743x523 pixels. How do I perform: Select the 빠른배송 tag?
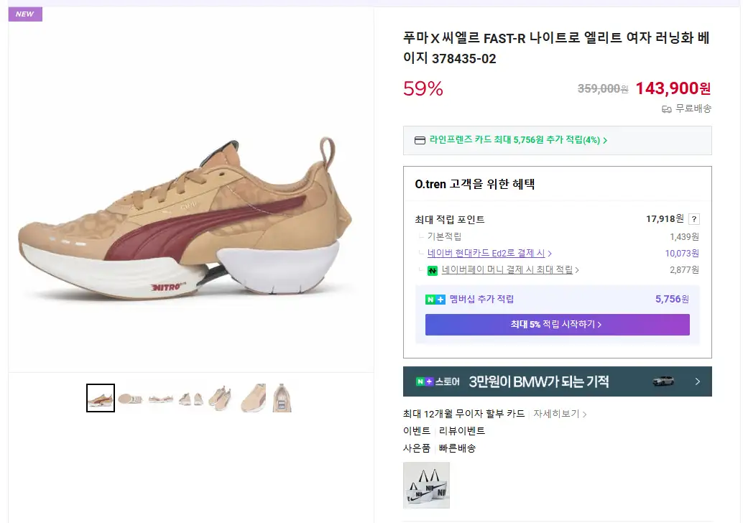coord(457,448)
